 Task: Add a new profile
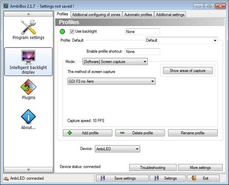(88, 133)
